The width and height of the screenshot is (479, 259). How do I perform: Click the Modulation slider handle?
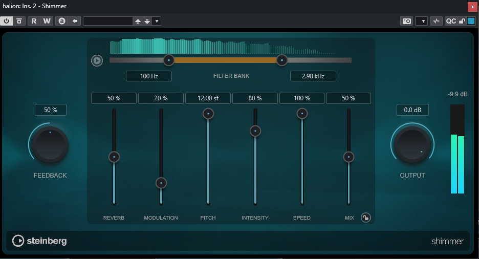pyautogui.click(x=161, y=183)
